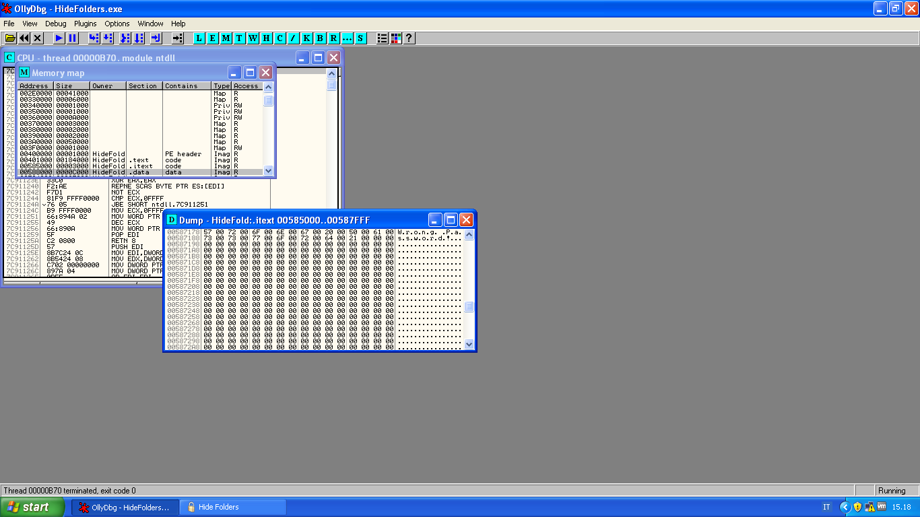The width and height of the screenshot is (920, 517).
Task: Show Handles window via H icon
Action: point(267,38)
